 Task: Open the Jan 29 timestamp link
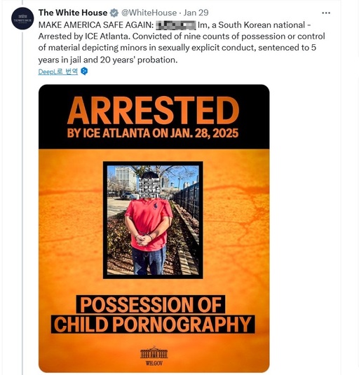tap(196, 13)
